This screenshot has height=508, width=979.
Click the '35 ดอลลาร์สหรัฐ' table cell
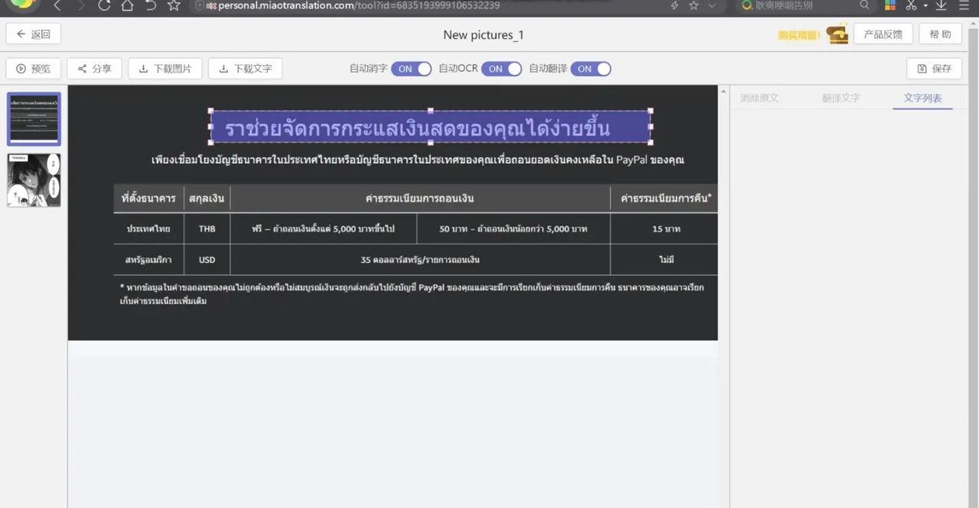pyautogui.click(x=420, y=260)
